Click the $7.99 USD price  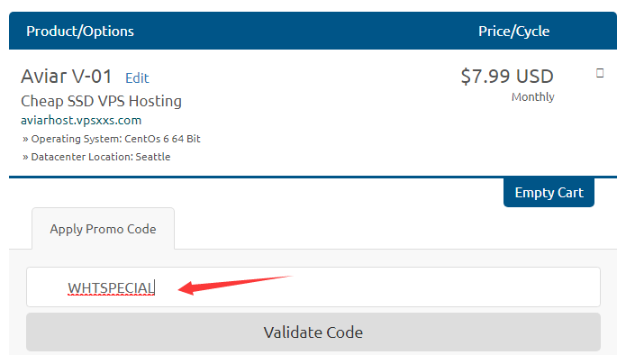pos(507,77)
